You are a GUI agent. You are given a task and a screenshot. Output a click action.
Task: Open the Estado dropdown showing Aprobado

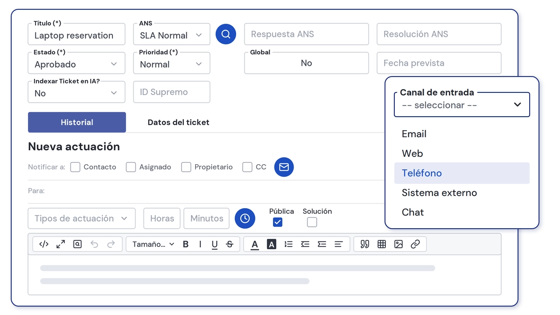point(77,63)
